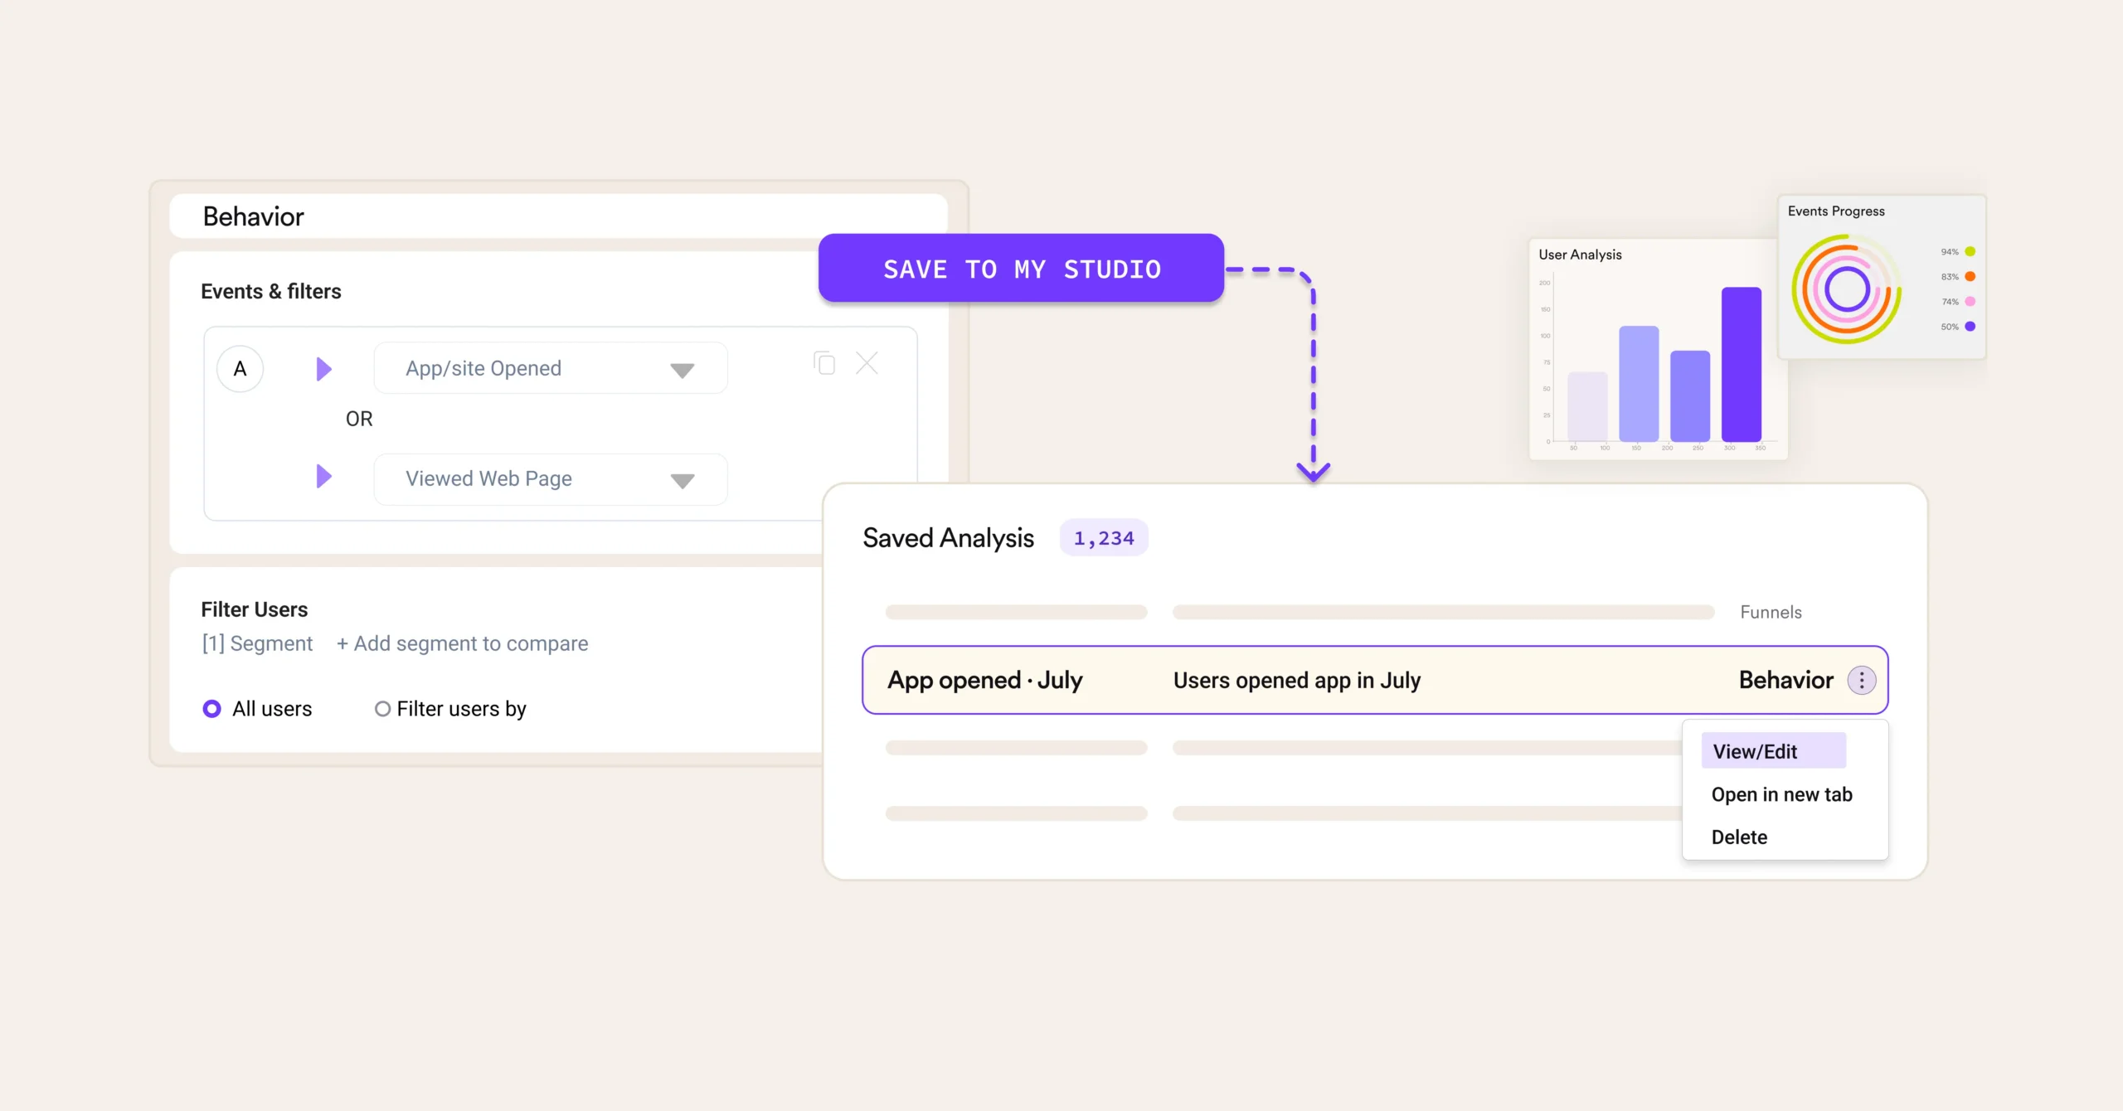Click the Events & filters heading
Viewport: 2123px width, 1111px height.
click(x=271, y=291)
